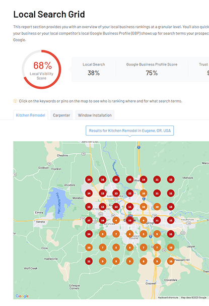
Task: Open Keyboard shortcuts on the map
Action: [x=168, y=297]
